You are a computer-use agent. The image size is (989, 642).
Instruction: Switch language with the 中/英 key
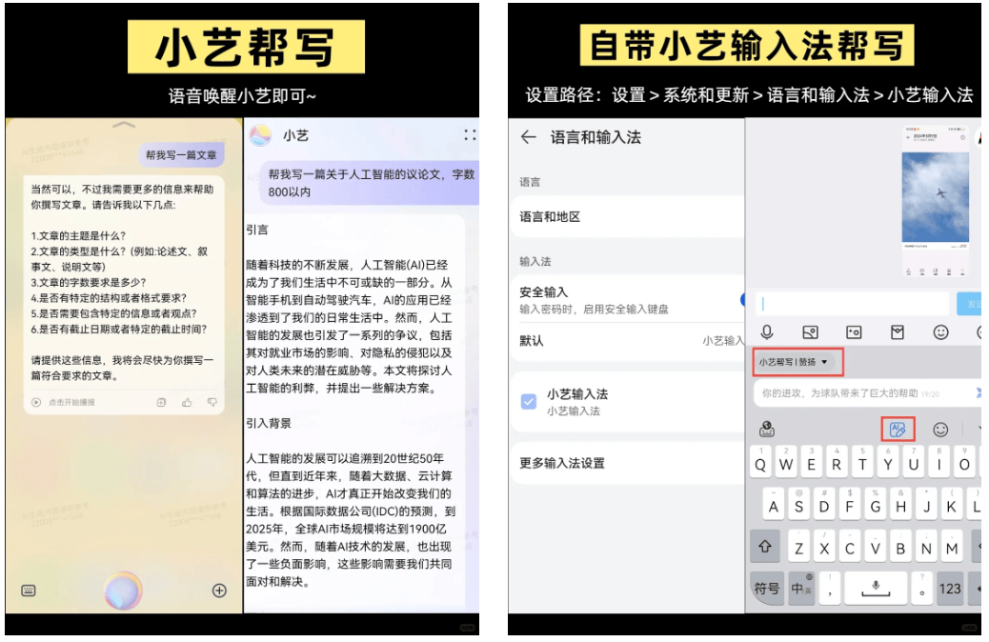(801, 589)
